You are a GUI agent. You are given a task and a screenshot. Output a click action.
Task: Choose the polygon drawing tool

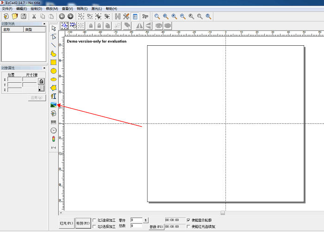tap(54, 87)
